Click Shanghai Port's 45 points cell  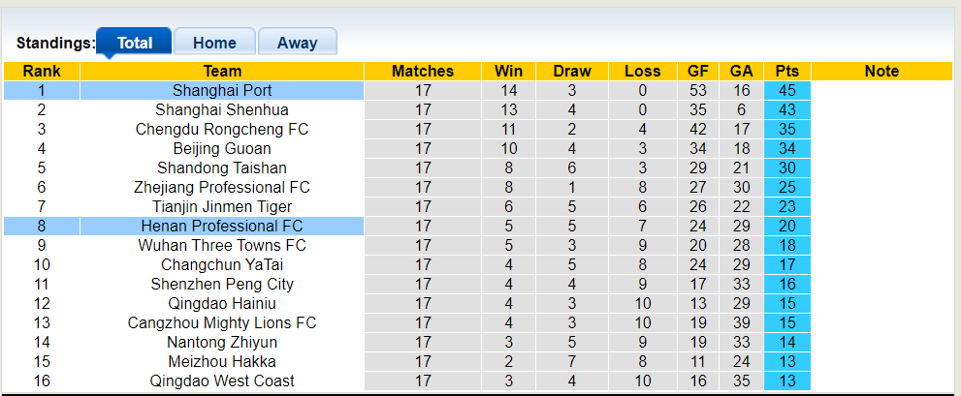coord(786,90)
